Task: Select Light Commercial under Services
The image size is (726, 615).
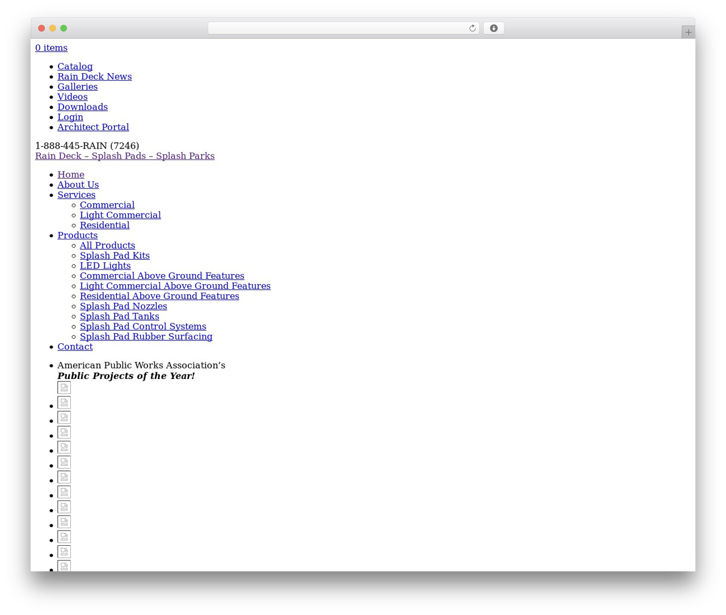Action: [120, 216]
